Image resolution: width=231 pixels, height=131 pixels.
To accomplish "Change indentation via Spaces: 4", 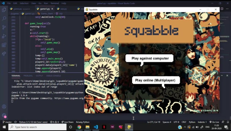I will pos(167,122).
